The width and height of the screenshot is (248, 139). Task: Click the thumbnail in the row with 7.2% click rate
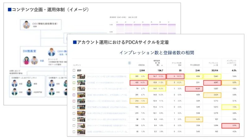(81, 107)
